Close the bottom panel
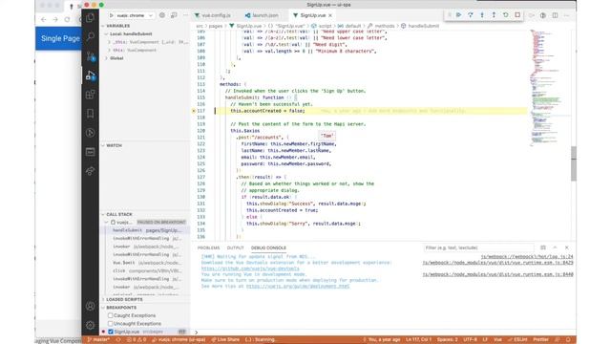The width and height of the screenshot is (611, 344). click(x=566, y=247)
